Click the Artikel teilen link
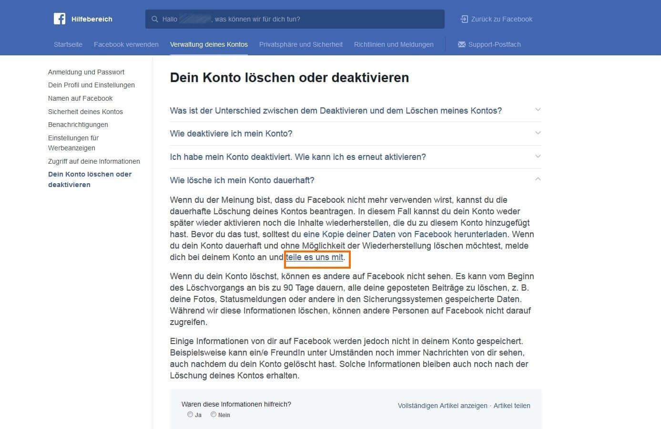The height and width of the screenshot is (429, 661). pyautogui.click(x=512, y=406)
